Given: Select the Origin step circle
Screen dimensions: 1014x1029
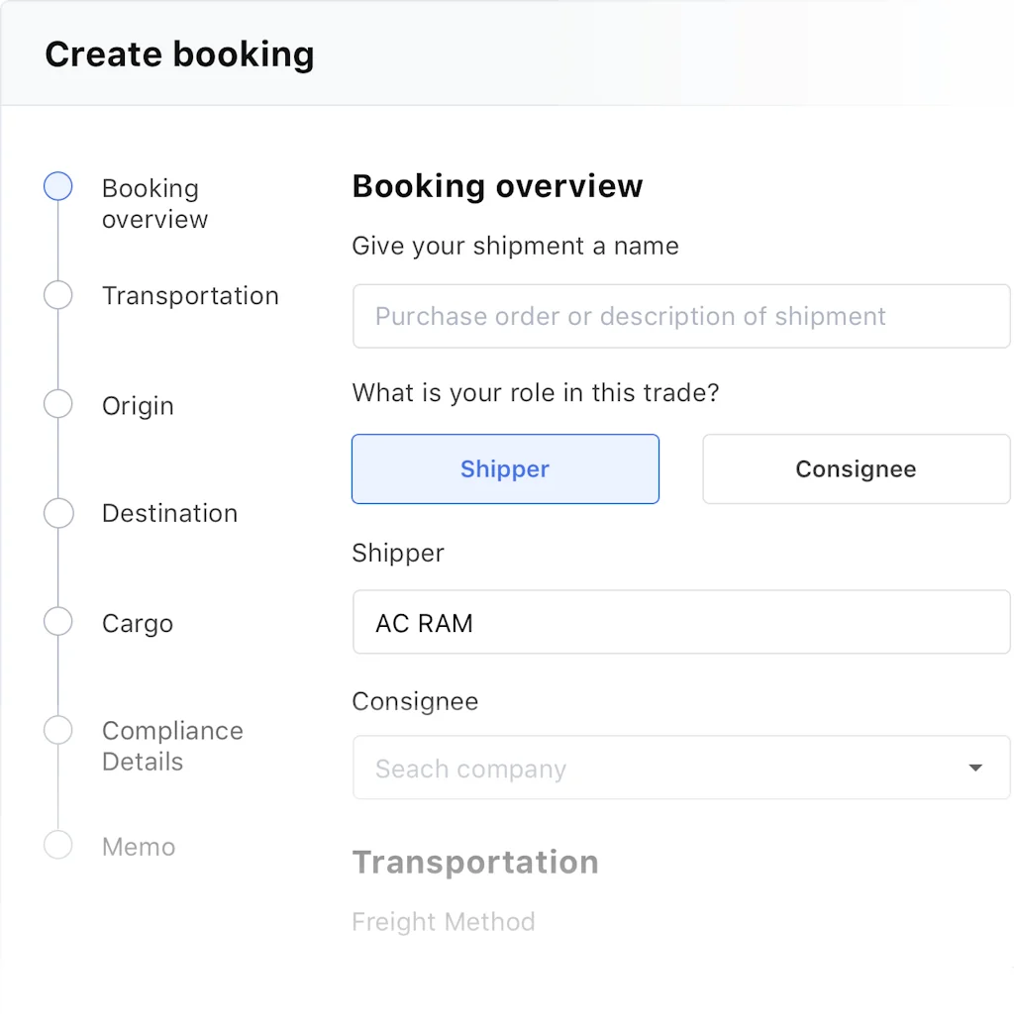Looking at the screenshot, I should click(57, 404).
